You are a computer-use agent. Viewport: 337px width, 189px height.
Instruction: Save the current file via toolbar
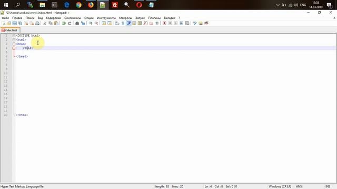point(14,23)
